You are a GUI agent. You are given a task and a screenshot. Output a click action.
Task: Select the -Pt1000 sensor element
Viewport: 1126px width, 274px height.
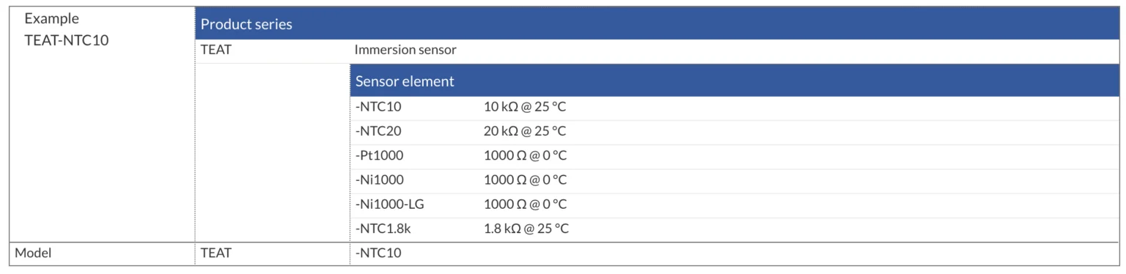tap(379, 155)
